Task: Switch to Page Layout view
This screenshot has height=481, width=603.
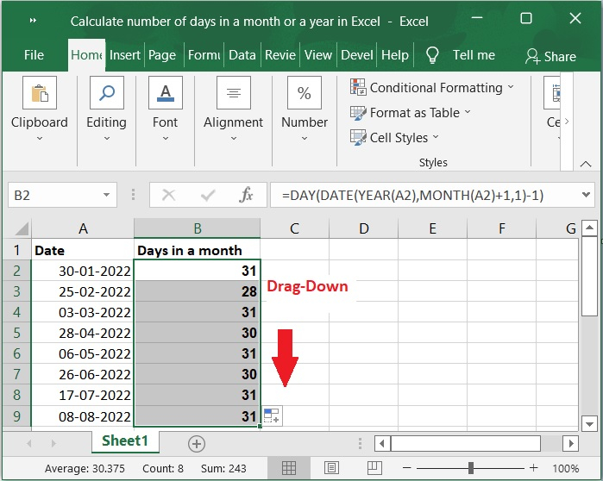Action: [331, 468]
